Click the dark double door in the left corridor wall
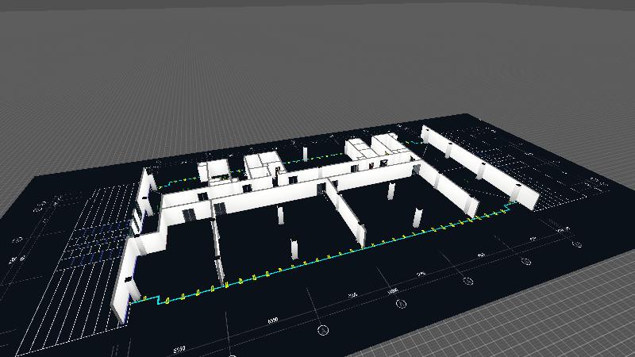635x357 pixels. 189,214
